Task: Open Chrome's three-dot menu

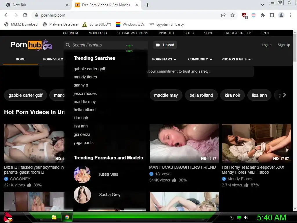Action: pyautogui.click(x=291, y=15)
